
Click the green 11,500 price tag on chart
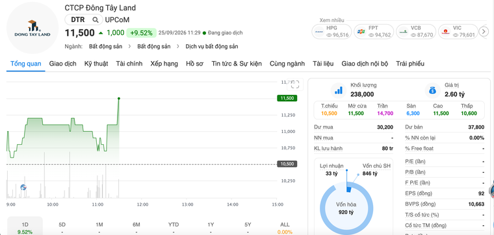pos(287,98)
